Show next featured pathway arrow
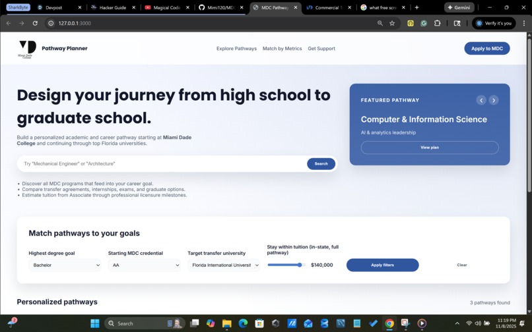Image resolution: width=532 pixels, height=332 pixels. pos(494,100)
